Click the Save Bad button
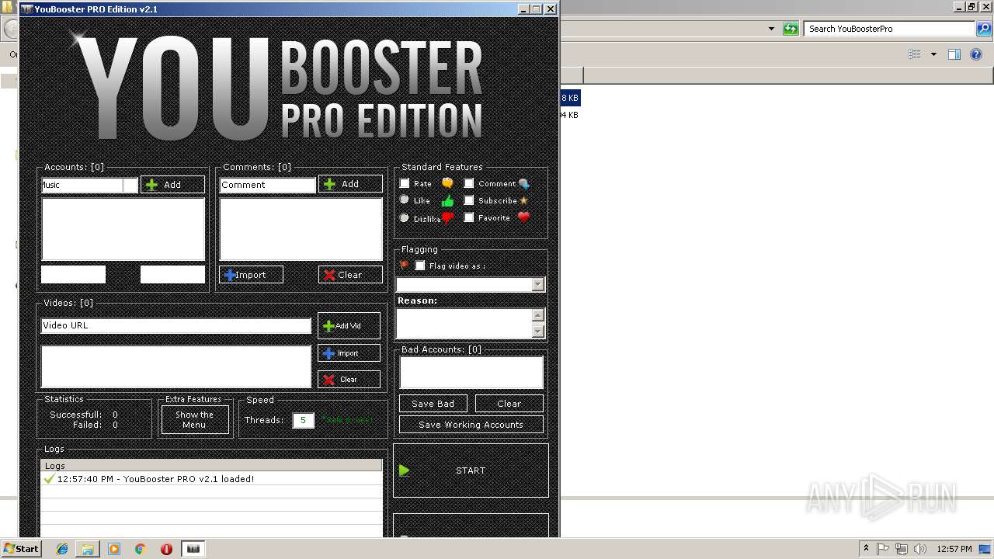The image size is (994, 559). 433,404
